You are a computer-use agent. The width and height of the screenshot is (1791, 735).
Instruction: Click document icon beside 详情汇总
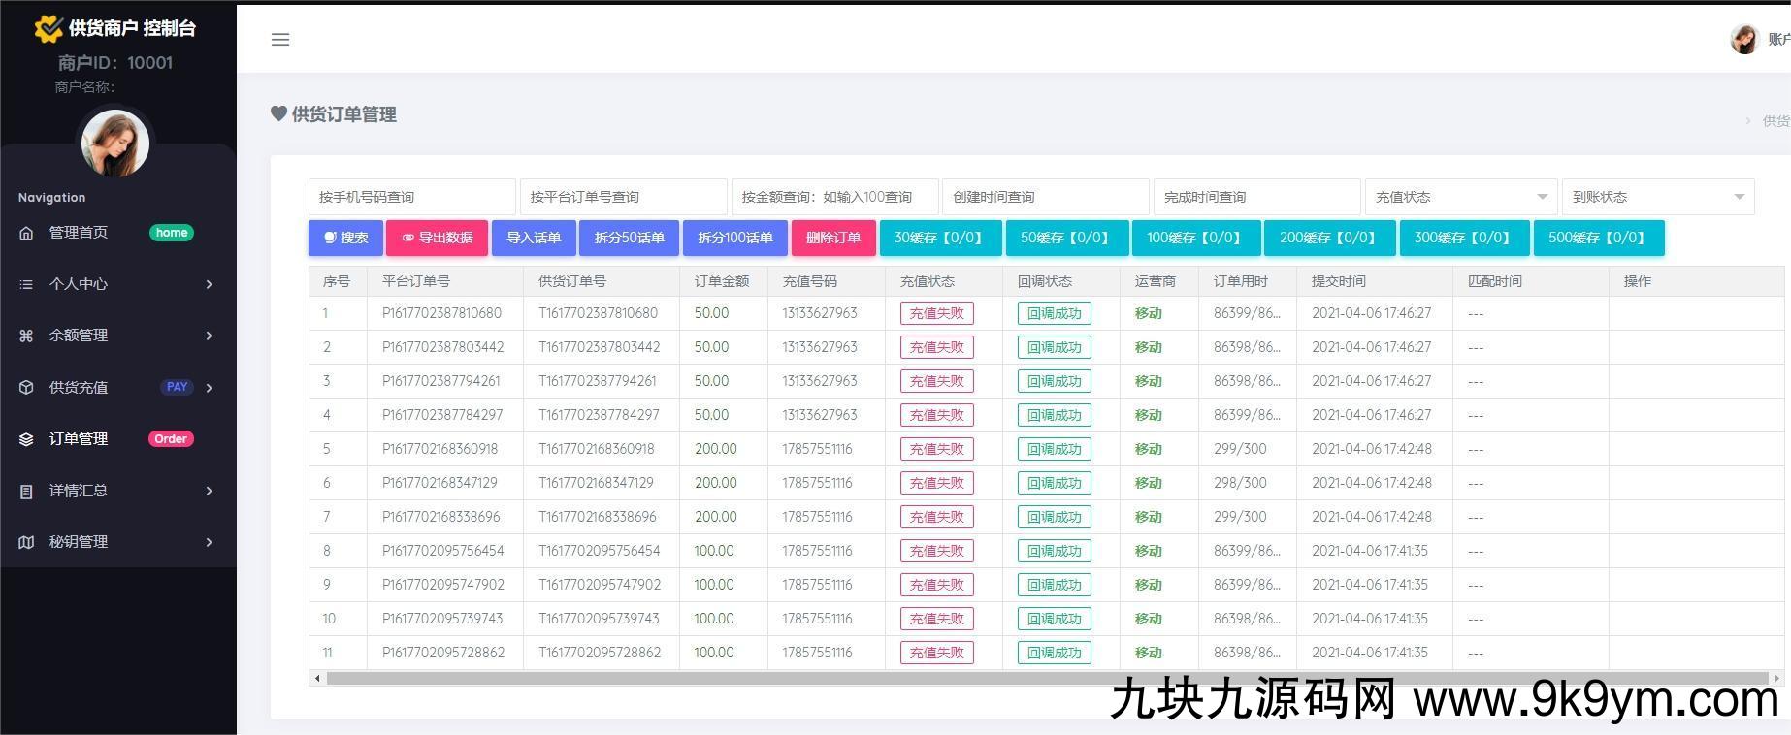click(x=26, y=491)
